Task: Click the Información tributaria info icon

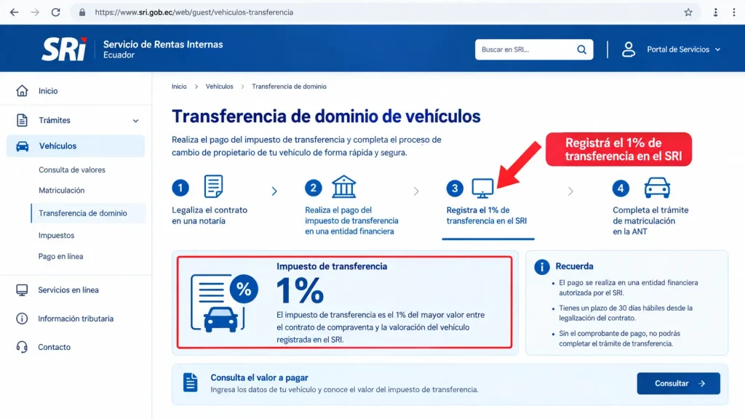Action: 22,319
